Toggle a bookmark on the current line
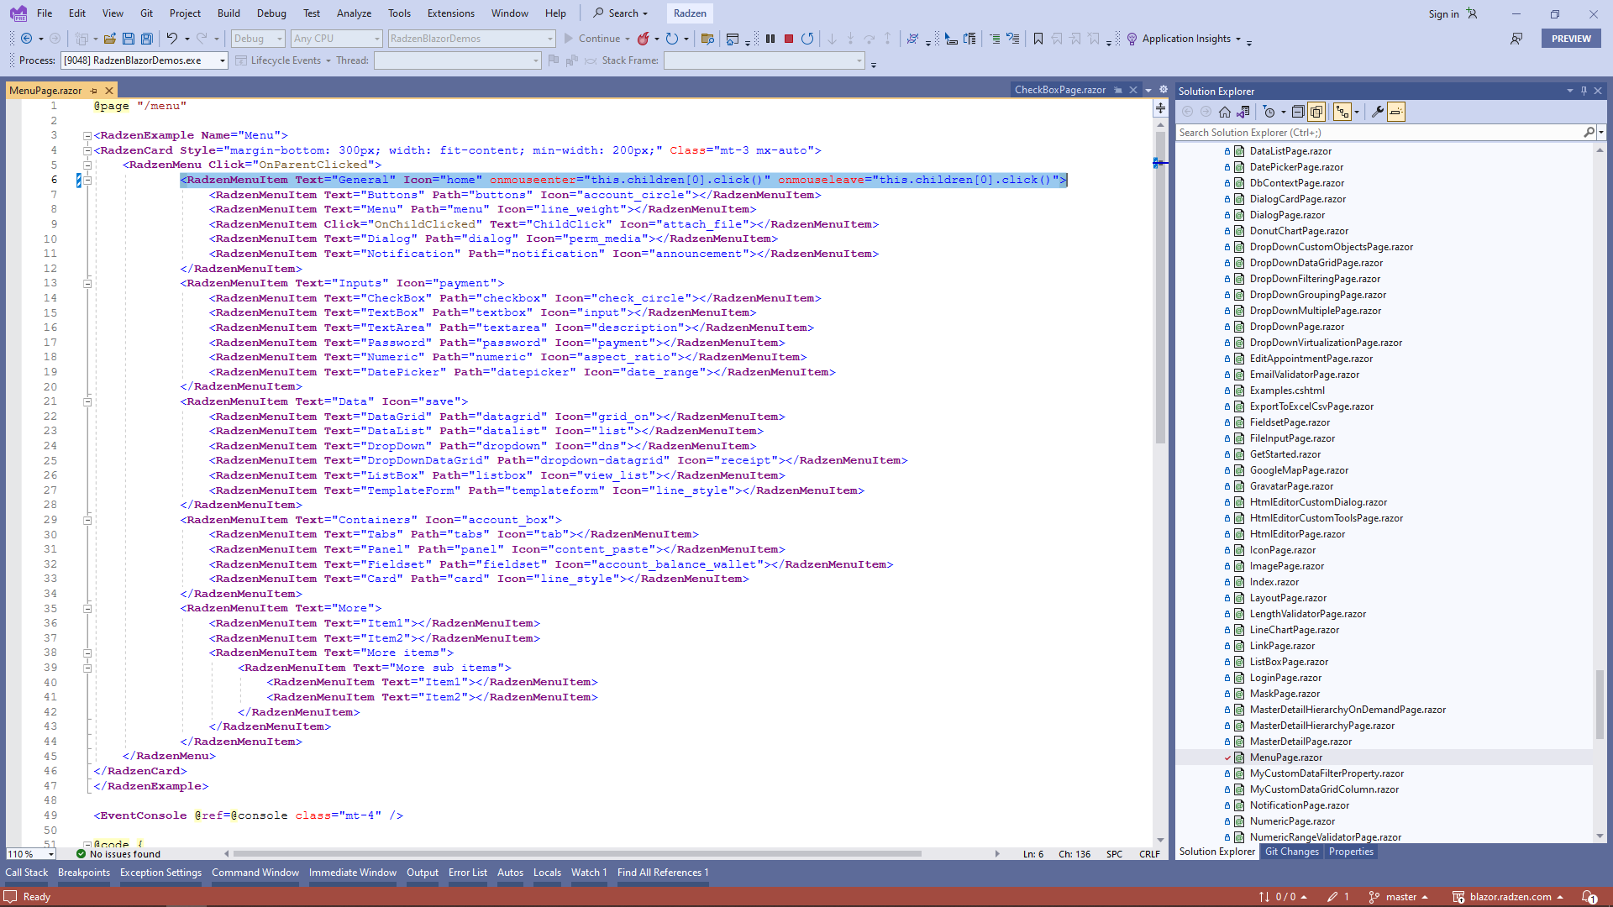Image resolution: width=1613 pixels, height=907 pixels. coord(1038,39)
